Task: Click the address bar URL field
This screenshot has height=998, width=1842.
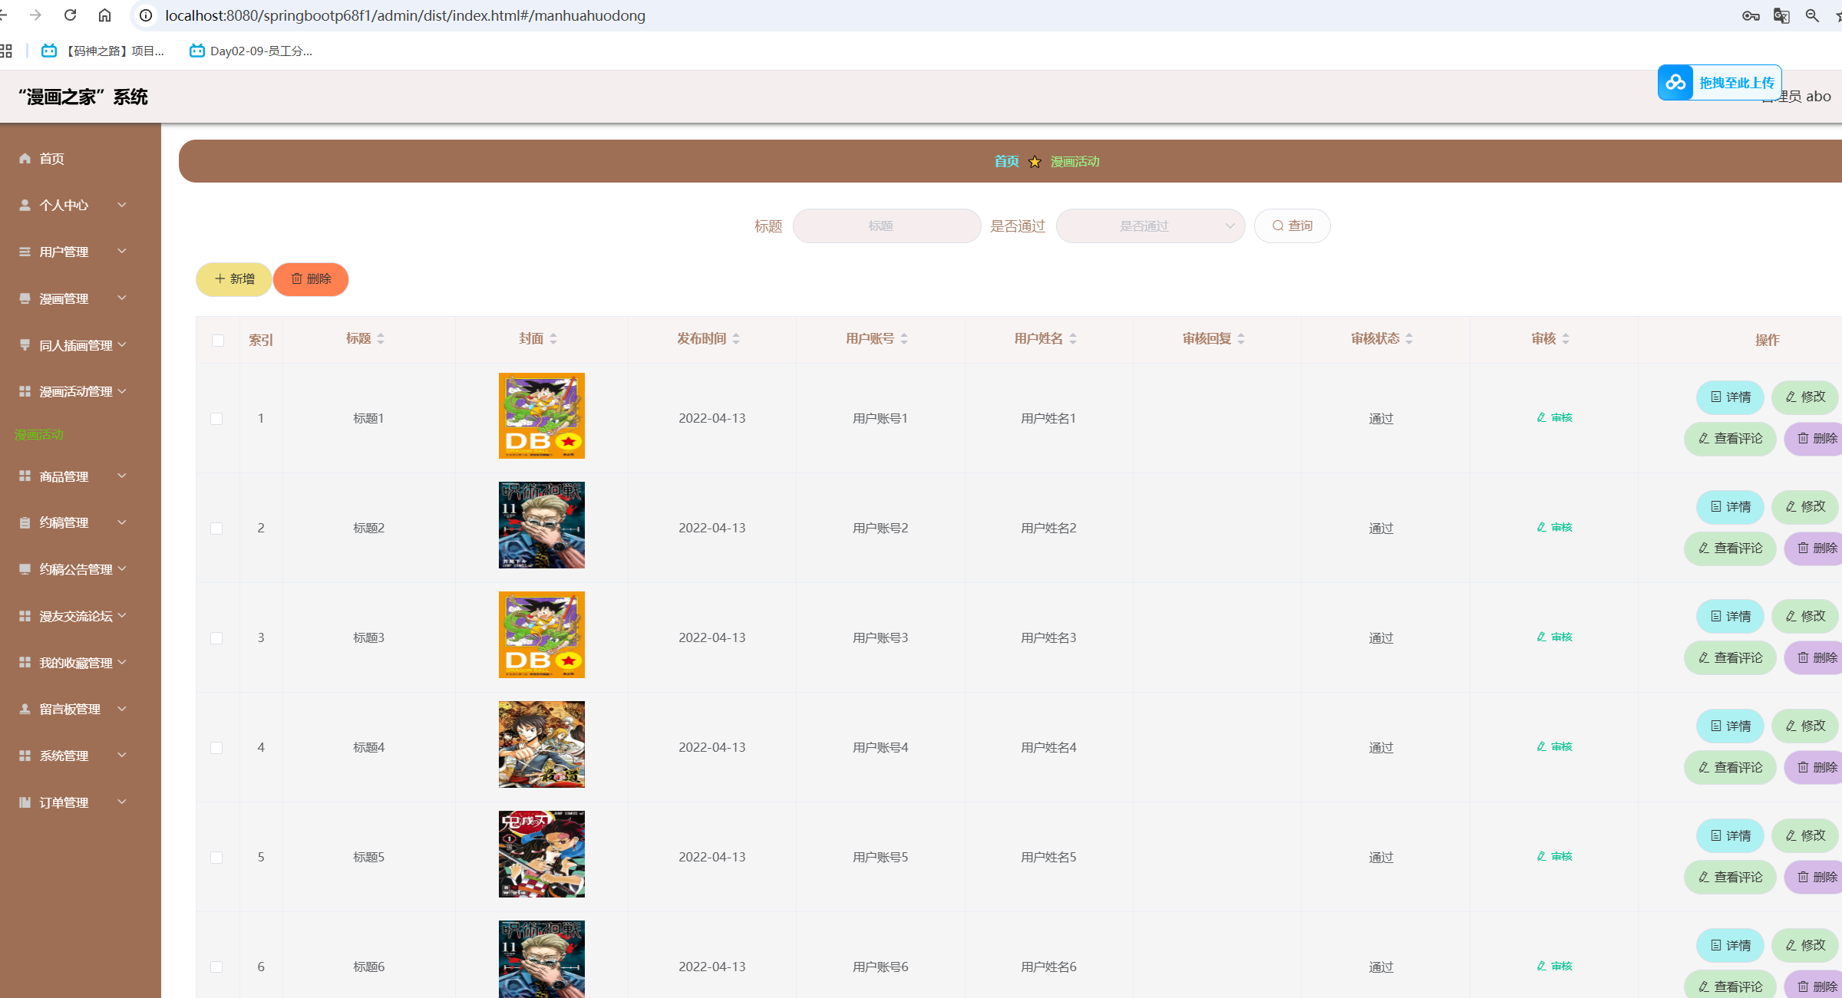Action: (x=921, y=15)
